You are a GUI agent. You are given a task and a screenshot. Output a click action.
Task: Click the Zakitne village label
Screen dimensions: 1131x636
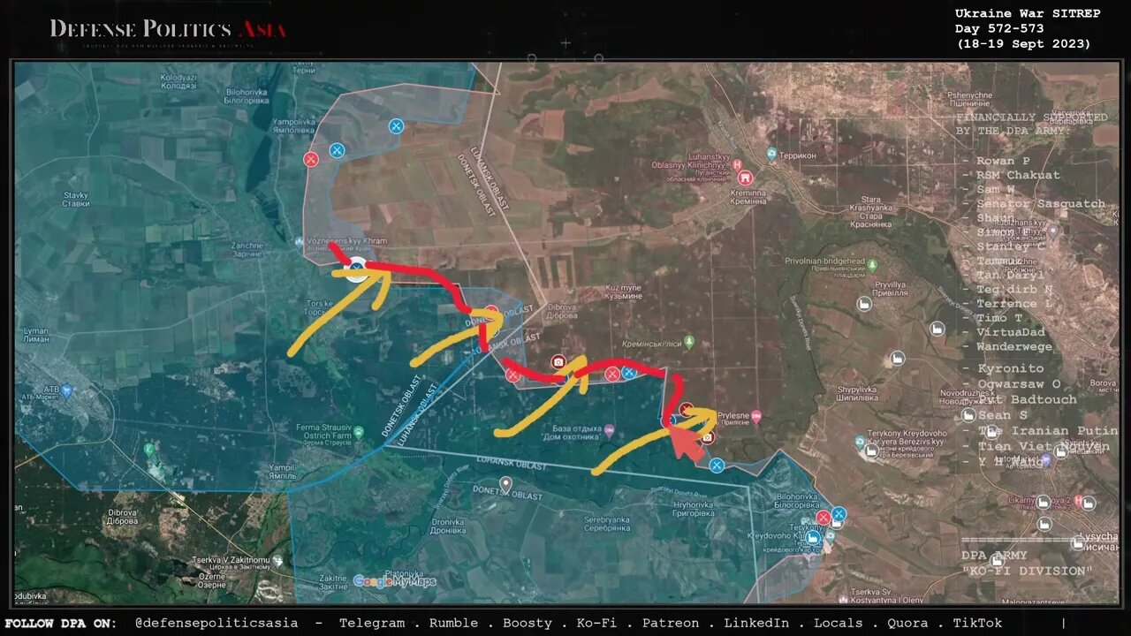332,581
